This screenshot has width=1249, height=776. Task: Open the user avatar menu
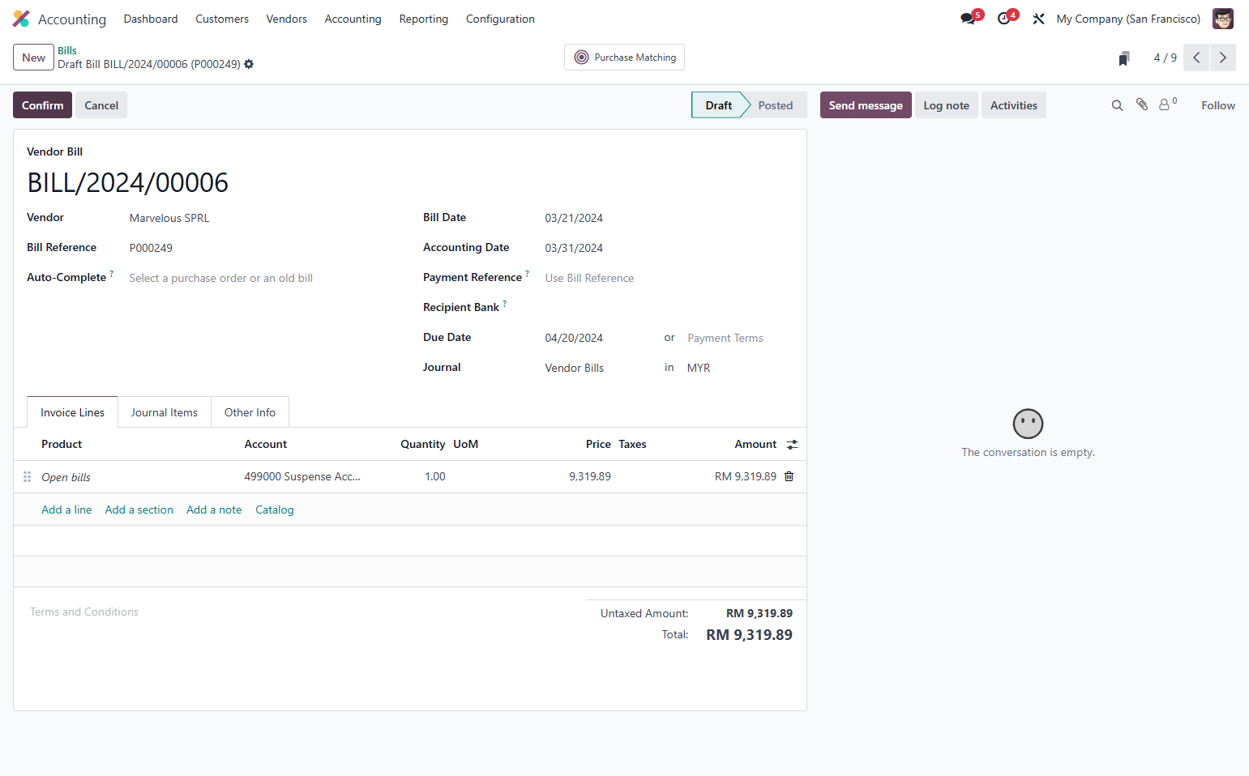point(1222,19)
